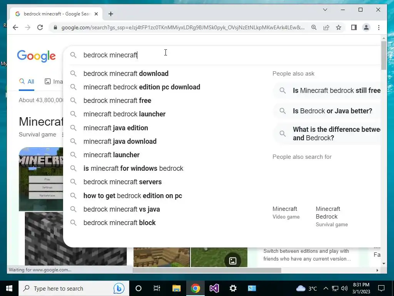This screenshot has height=296, width=394.
Task: Open File Explorer from the taskbar
Action: pos(176,288)
